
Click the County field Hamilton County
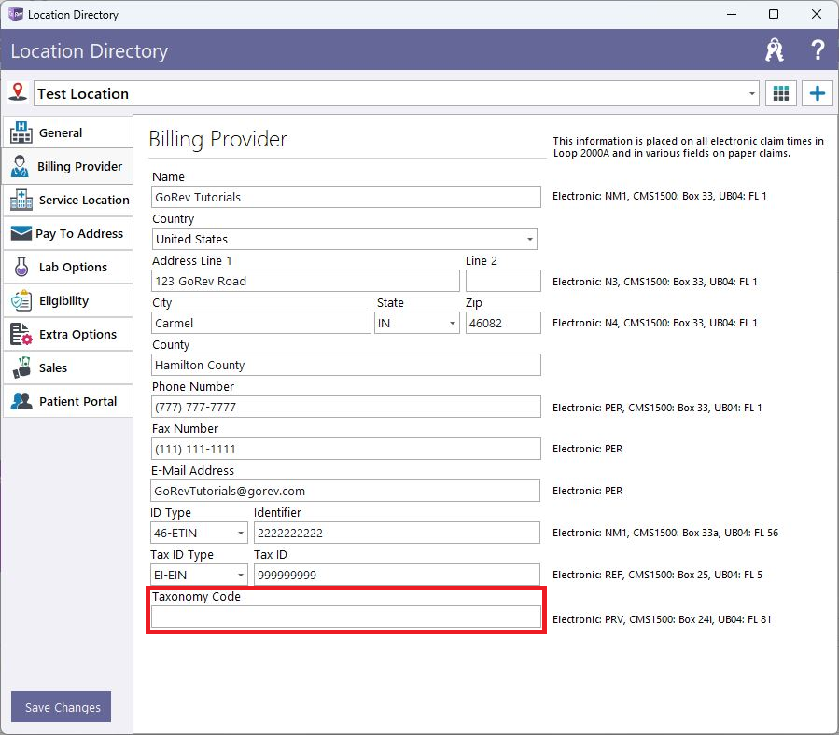click(345, 365)
